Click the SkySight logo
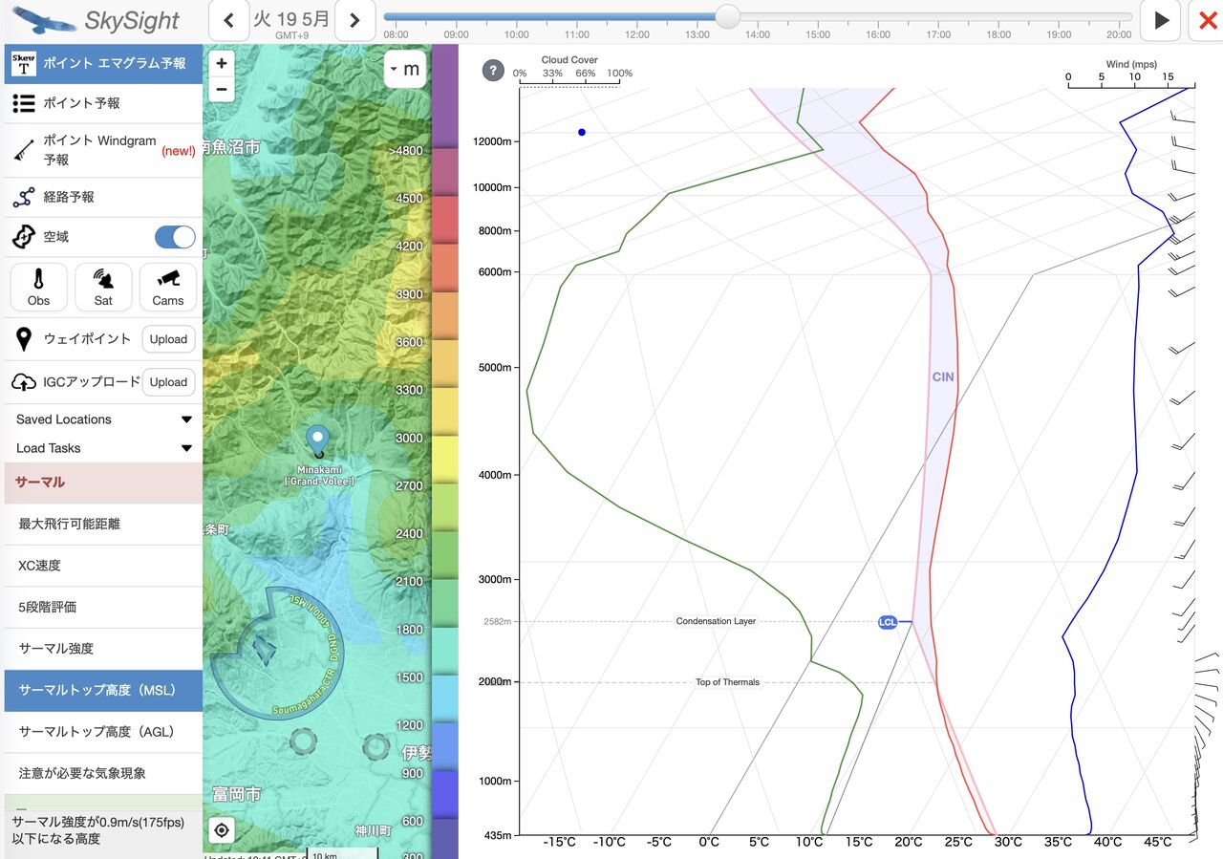The height and width of the screenshot is (859, 1223). (x=96, y=20)
